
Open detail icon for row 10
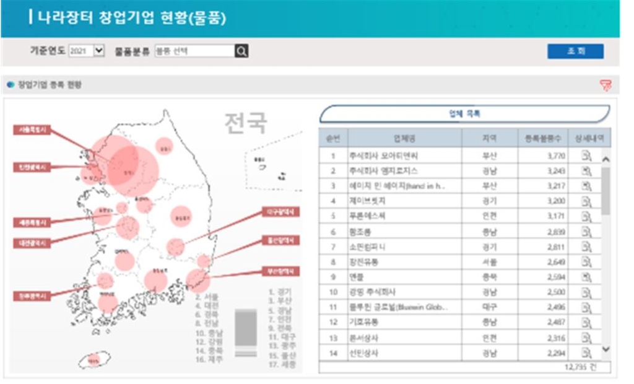pyautogui.click(x=586, y=292)
